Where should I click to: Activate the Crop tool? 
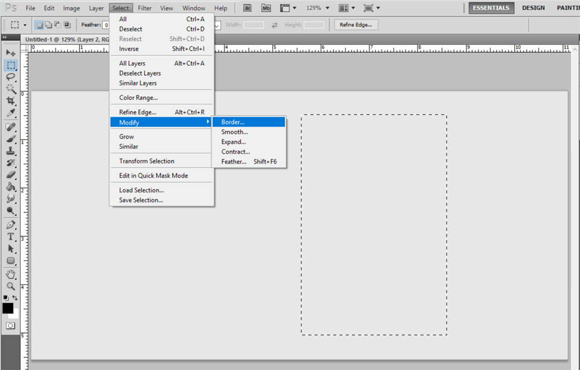pos(10,100)
